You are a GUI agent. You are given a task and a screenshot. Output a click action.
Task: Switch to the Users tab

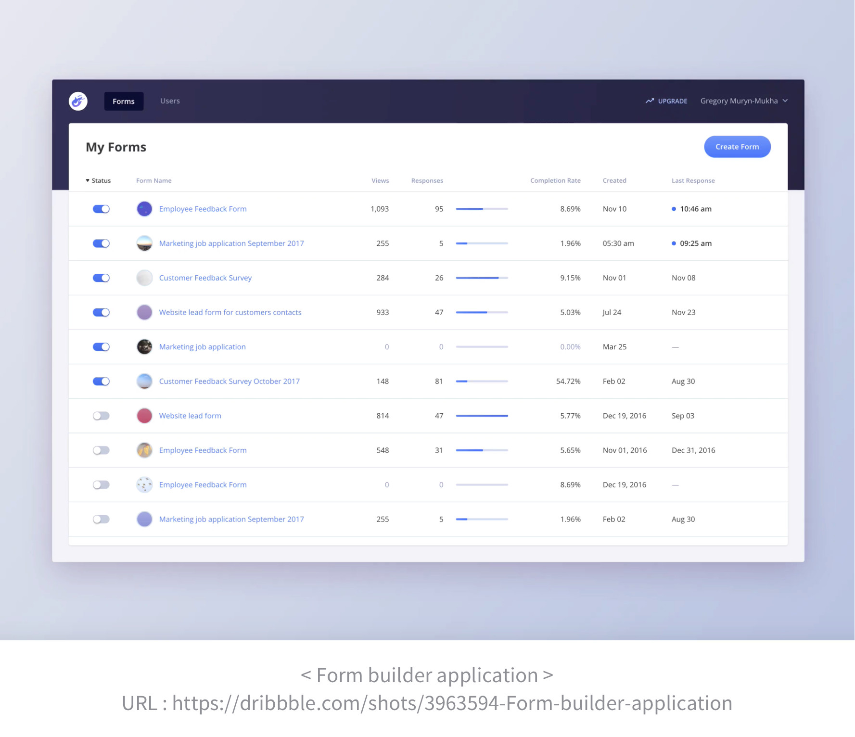point(170,101)
